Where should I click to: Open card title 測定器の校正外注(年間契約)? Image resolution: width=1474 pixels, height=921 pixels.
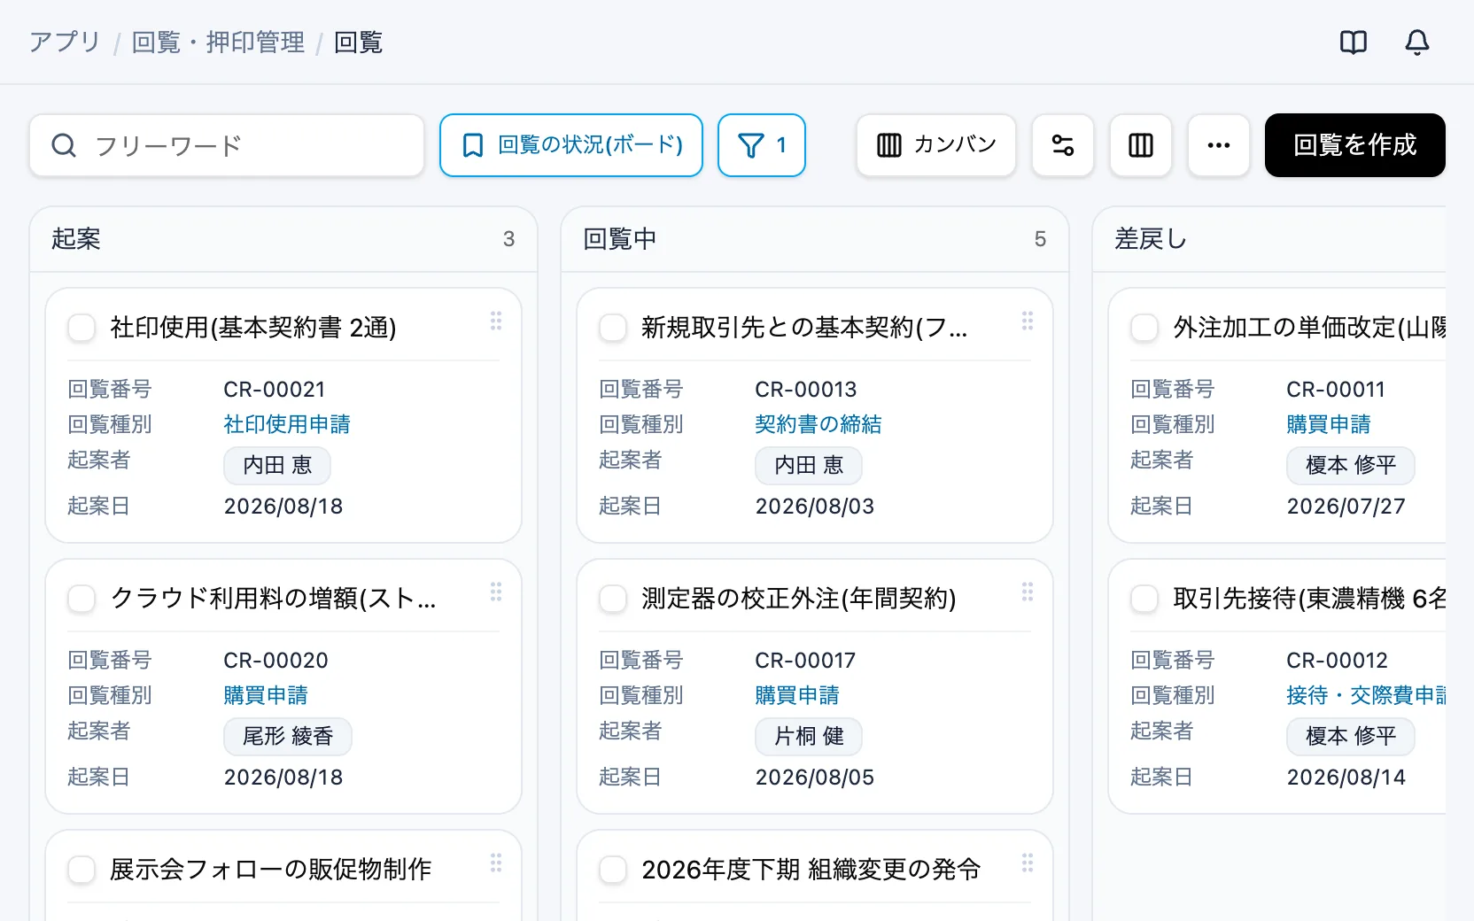pyautogui.click(x=799, y=599)
